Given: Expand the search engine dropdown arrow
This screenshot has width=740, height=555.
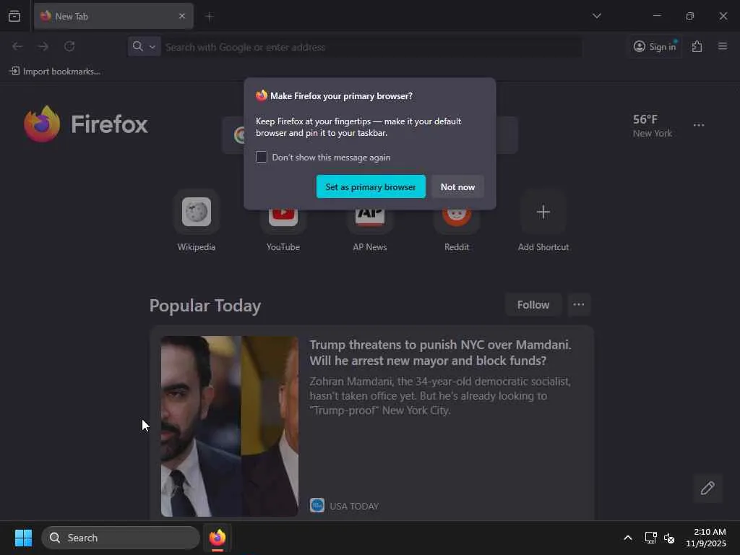Looking at the screenshot, I should (x=152, y=47).
